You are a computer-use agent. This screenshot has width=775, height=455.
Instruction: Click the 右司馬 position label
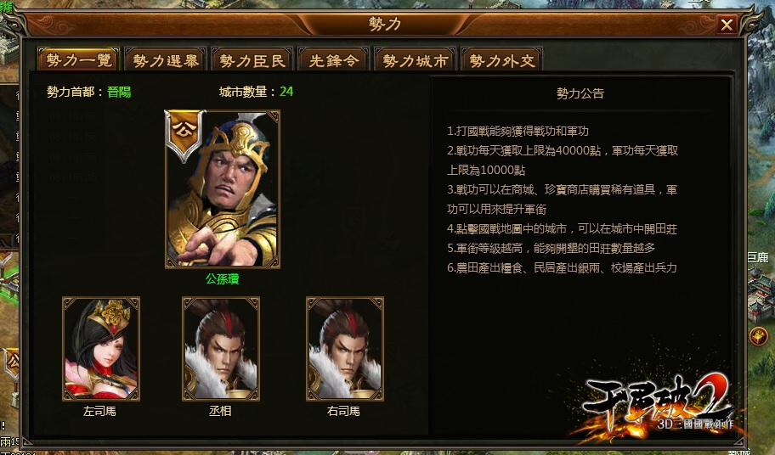click(343, 411)
